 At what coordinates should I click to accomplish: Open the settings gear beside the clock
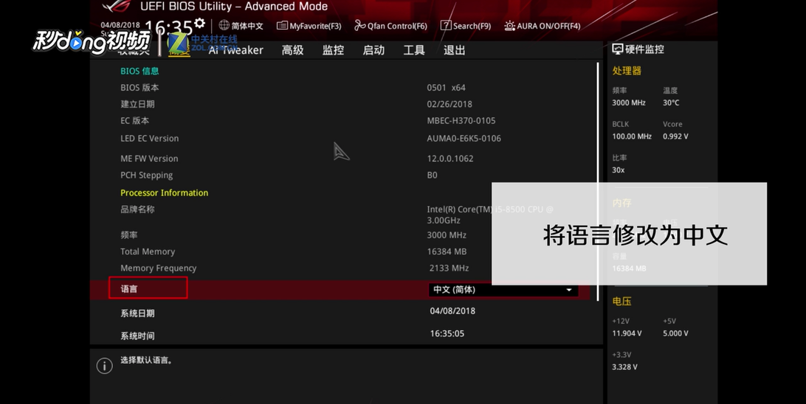[x=199, y=23]
